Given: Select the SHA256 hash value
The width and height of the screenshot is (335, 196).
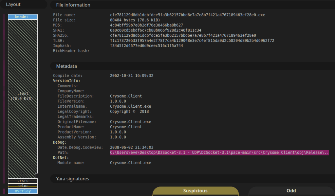Looking at the screenshot, I should (183, 35).
